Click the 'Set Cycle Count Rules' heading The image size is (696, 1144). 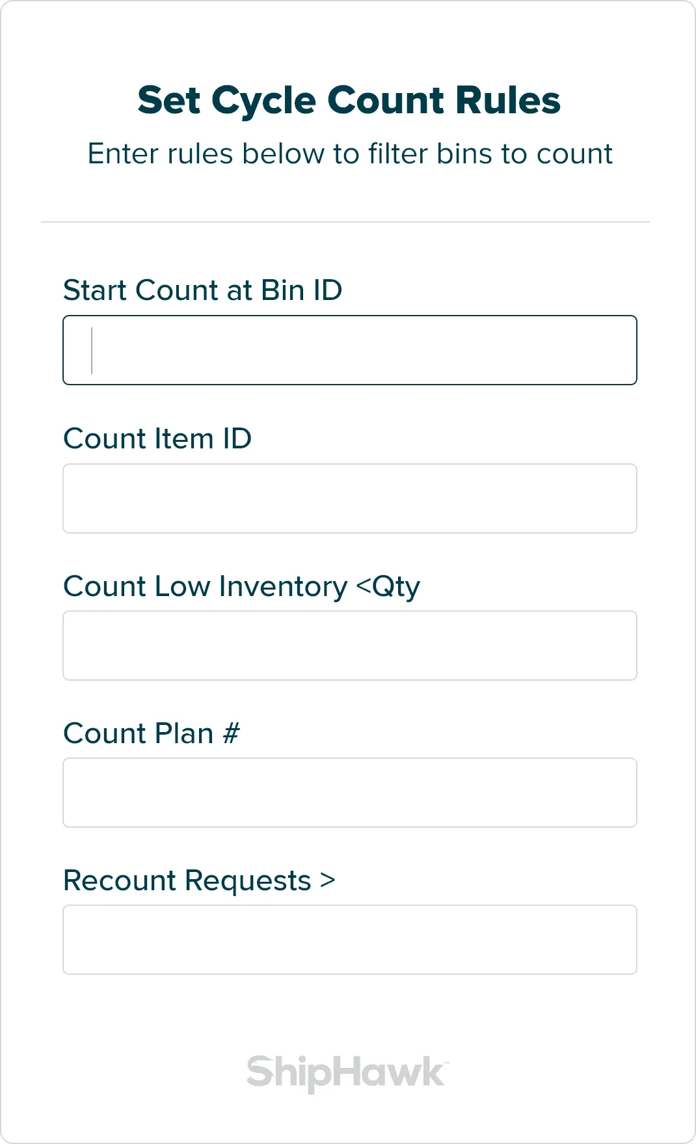point(349,100)
